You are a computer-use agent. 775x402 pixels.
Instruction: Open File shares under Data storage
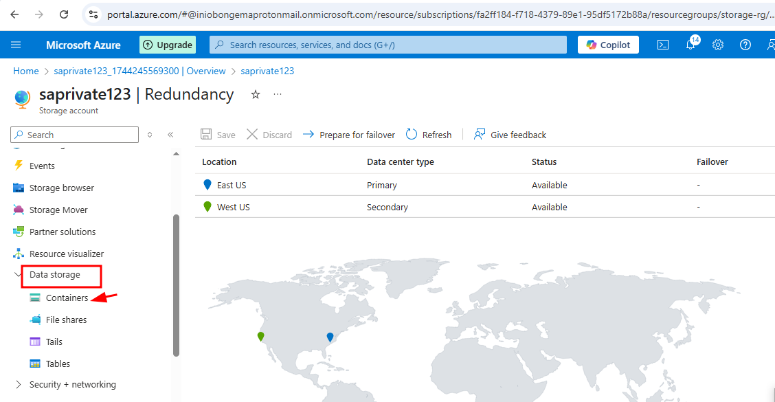tap(66, 320)
